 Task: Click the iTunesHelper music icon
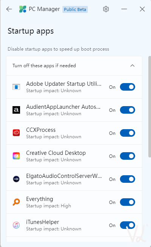[x=16, y=225]
